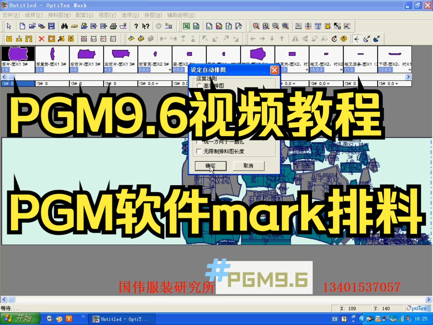Create a new marker file

point(22,26)
